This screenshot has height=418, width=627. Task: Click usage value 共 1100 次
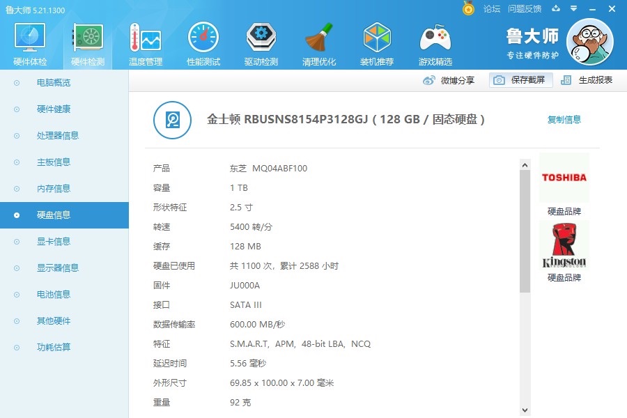pos(251,266)
